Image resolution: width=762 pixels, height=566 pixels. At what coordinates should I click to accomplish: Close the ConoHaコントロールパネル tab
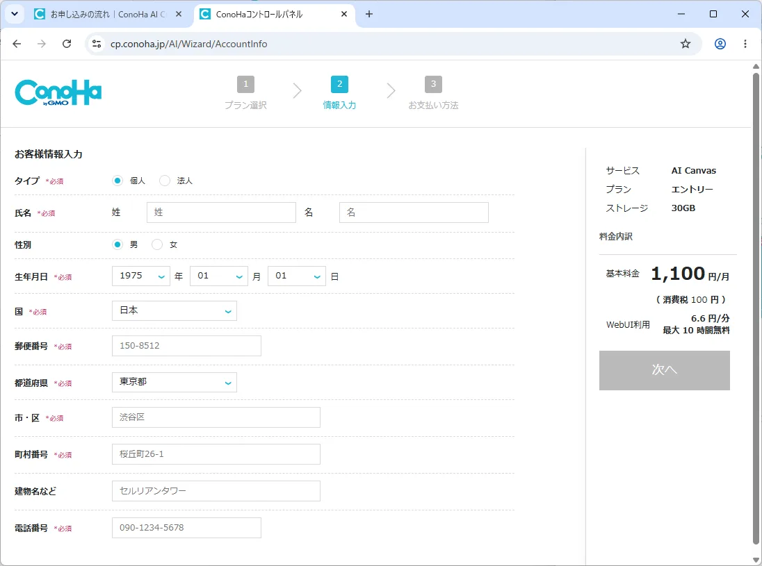(x=344, y=14)
